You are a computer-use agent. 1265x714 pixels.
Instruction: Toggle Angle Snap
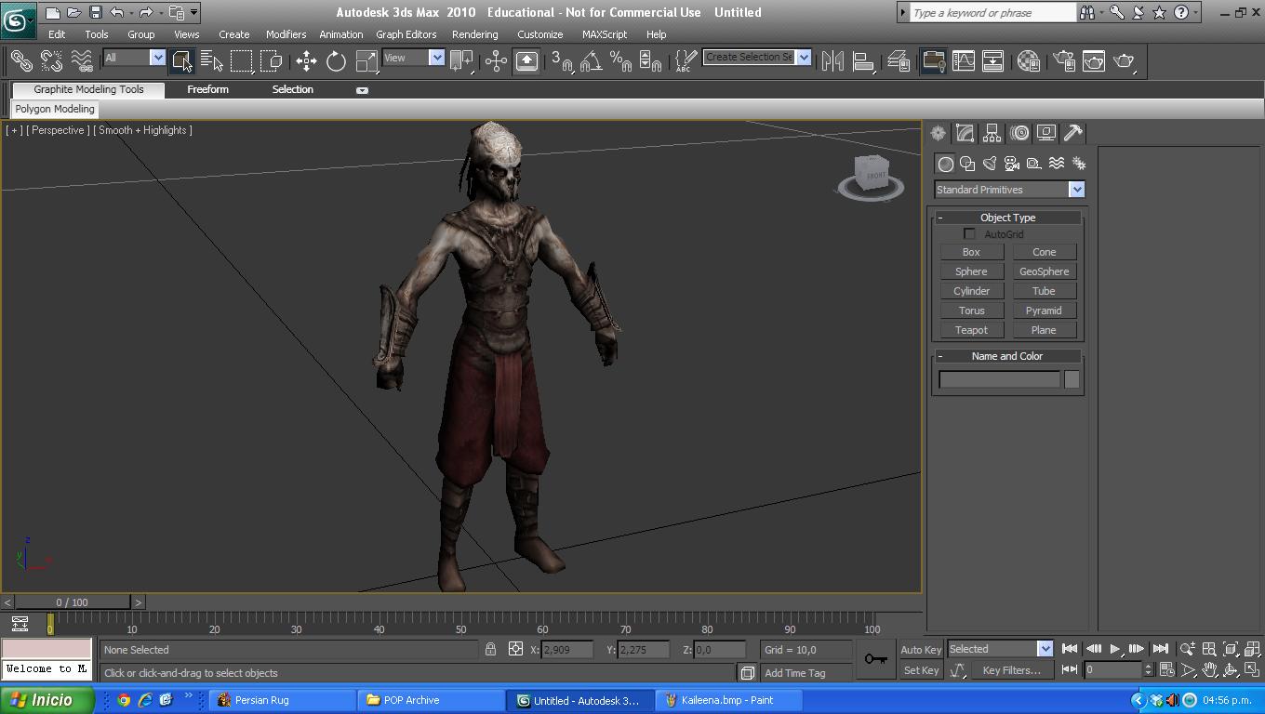[592, 61]
